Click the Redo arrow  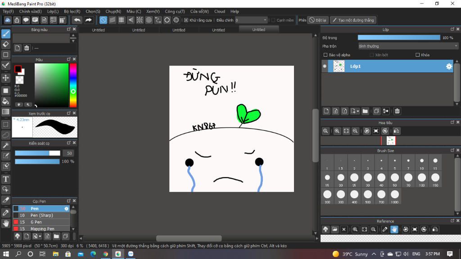[88, 20]
